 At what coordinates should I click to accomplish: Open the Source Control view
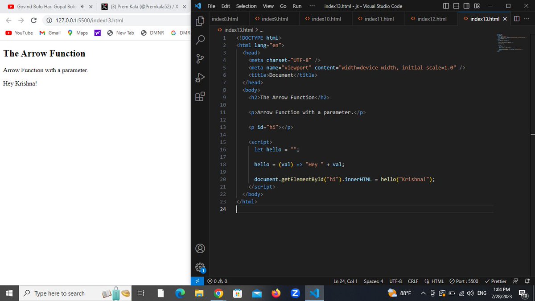(x=200, y=59)
